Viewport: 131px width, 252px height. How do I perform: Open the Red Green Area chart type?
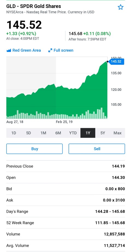click(24, 50)
